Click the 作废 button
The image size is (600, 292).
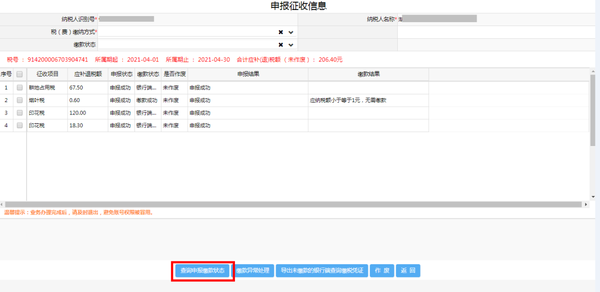coord(382,270)
